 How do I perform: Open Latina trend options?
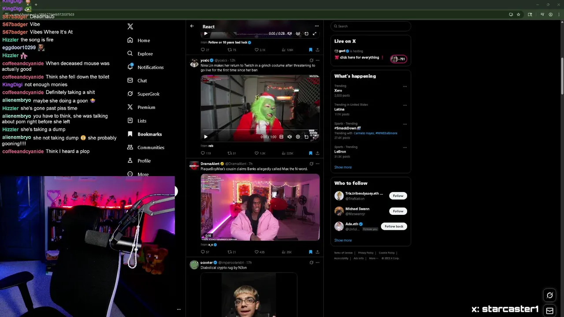(x=404, y=105)
